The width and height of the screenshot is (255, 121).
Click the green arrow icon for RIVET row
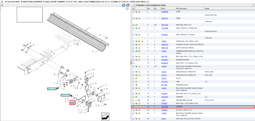[x=136, y=25]
